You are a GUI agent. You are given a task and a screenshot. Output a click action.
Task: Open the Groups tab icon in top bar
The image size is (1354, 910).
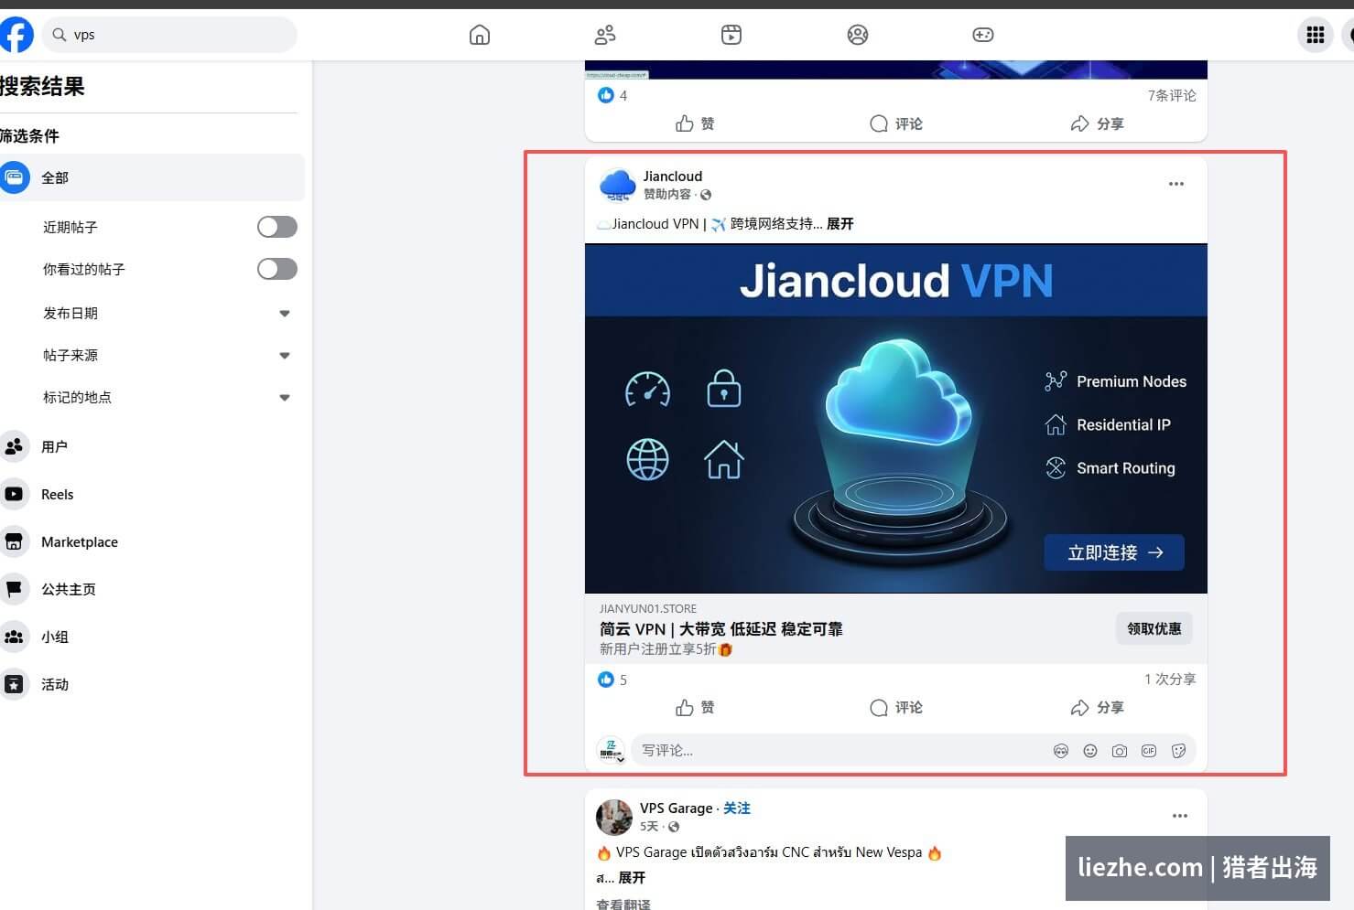pyautogui.click(x=858, y=35)
